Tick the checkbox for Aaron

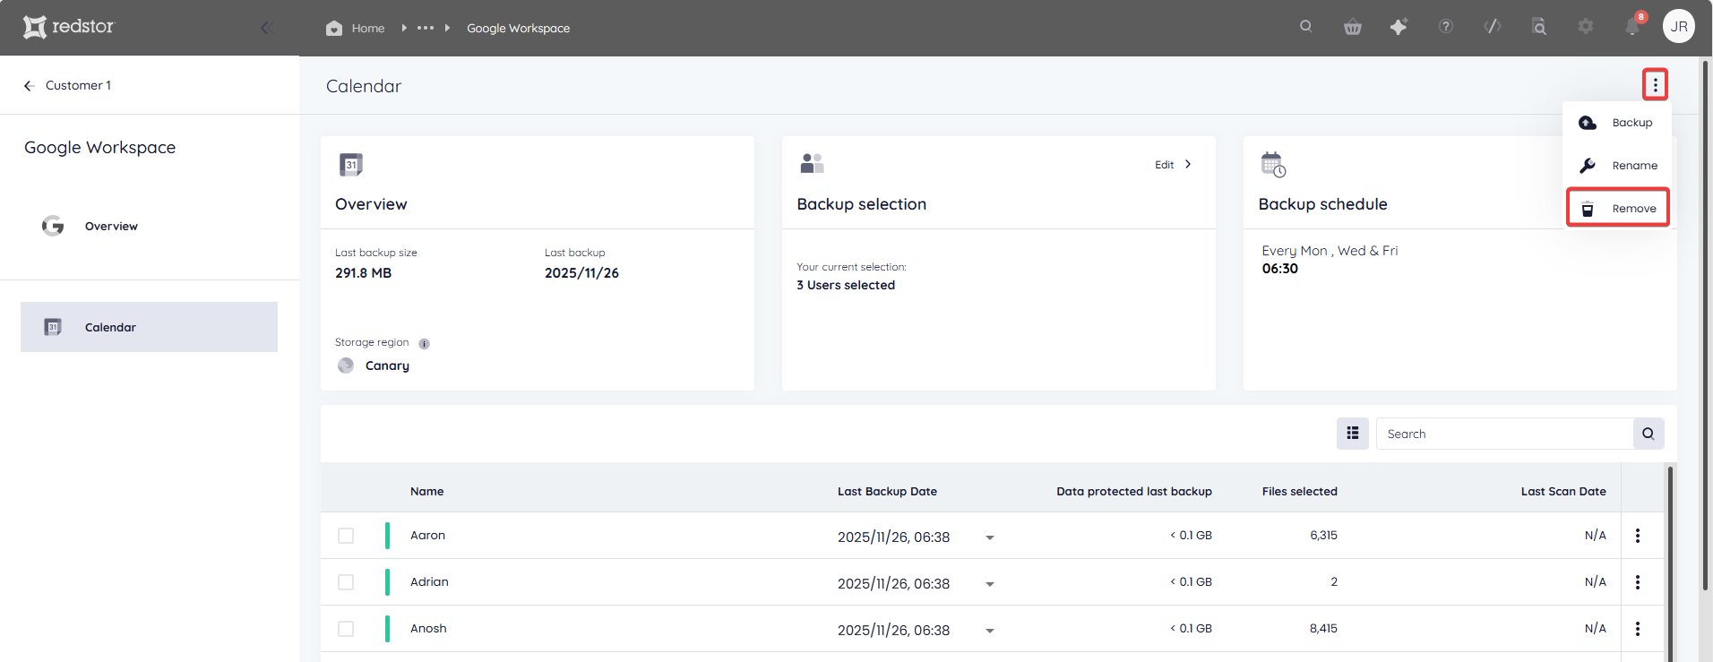(x=346, y=536)
